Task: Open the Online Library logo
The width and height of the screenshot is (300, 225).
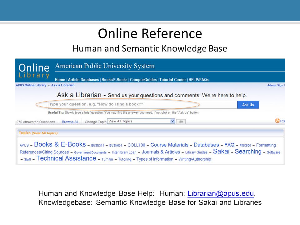Action: pyautogui.click(x=34, y=71)
